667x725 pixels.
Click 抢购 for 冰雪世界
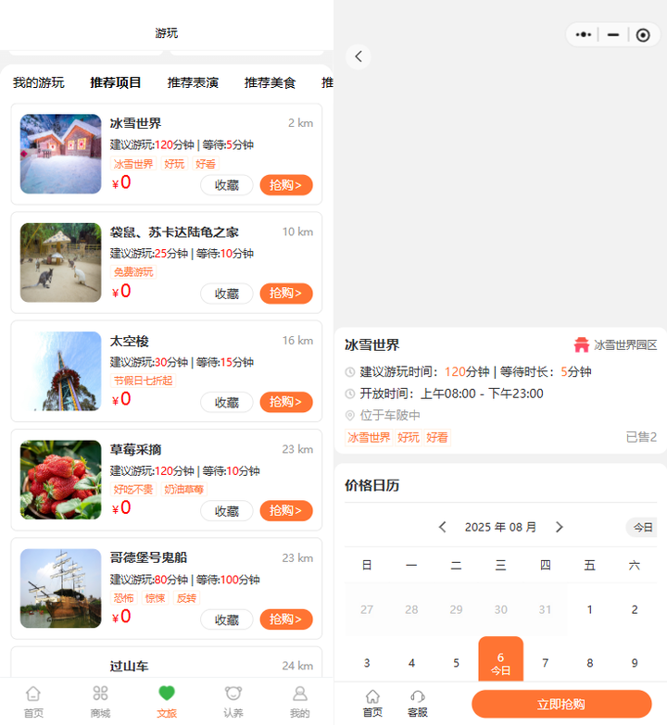pyautogui.click(x=286, y=185)
